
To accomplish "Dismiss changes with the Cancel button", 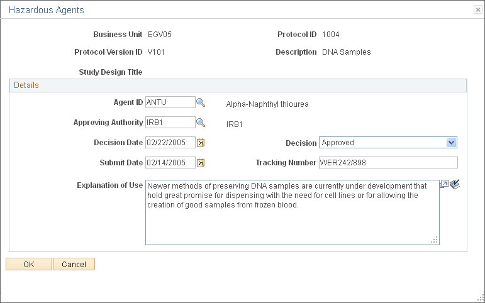I will click(x=74, y=265).
